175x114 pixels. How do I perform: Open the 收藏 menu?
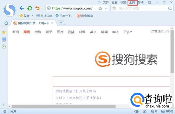click(x=123, y=2)
